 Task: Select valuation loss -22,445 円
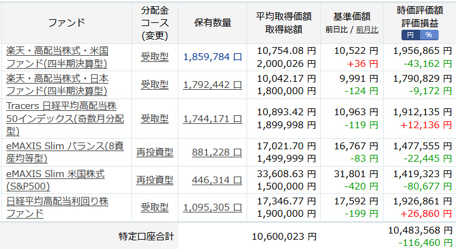427,159
